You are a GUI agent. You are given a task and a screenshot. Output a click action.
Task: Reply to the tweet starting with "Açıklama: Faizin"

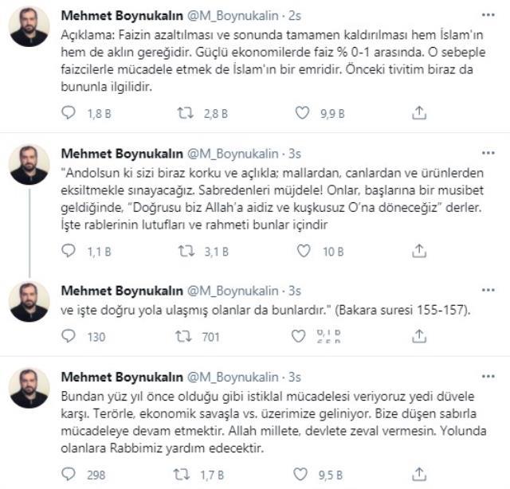click(x=69, y=114)
